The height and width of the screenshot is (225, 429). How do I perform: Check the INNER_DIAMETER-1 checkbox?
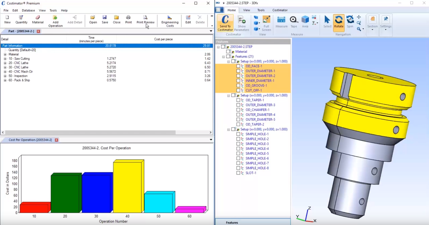point(238,81)
